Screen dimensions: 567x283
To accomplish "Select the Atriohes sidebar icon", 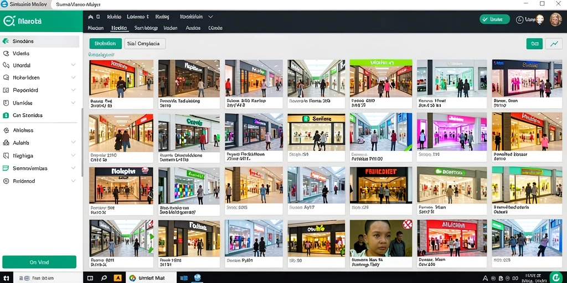I will (6, 130).
